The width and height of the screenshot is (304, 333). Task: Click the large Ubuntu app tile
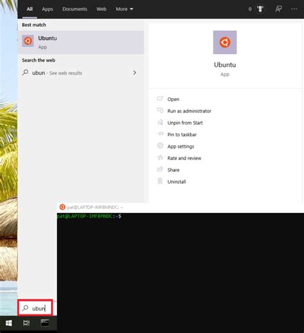[225, 42]
